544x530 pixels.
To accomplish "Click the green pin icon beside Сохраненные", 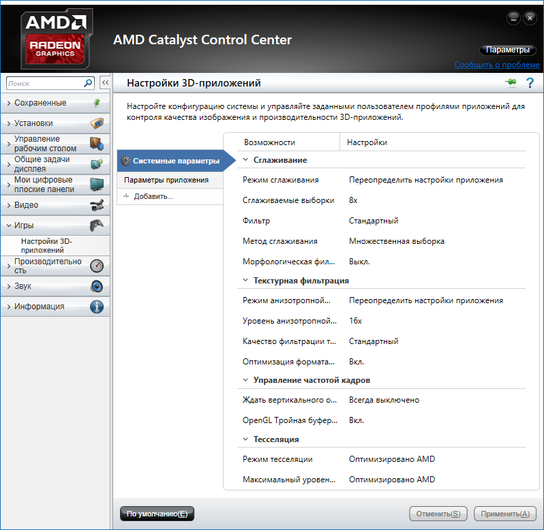I will point(97,103).
